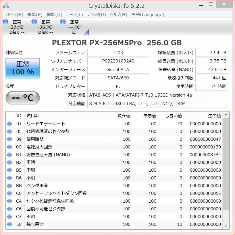Image resolution: width=235 pixels, height=235 pixels.
Task: Click status orb for row 05 代替処理済のセクタ数
Action: [x=9, y=132]
